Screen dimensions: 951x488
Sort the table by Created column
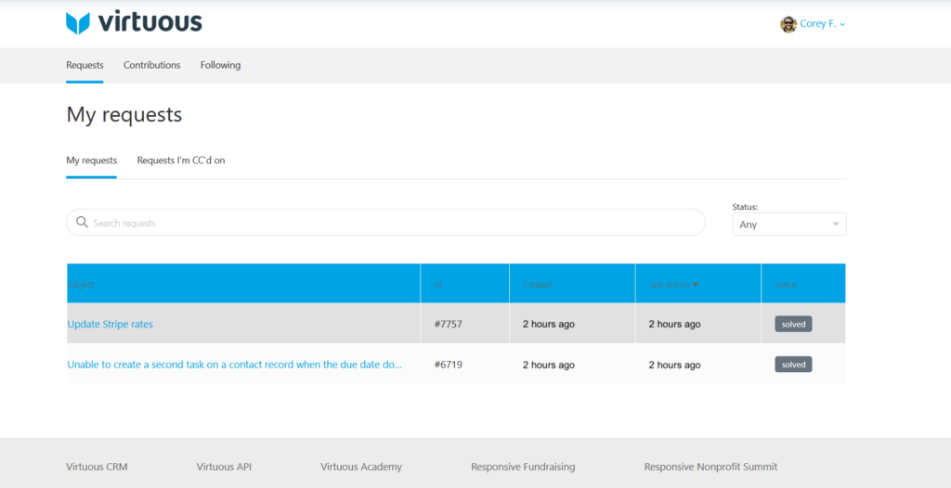point(537,285)
